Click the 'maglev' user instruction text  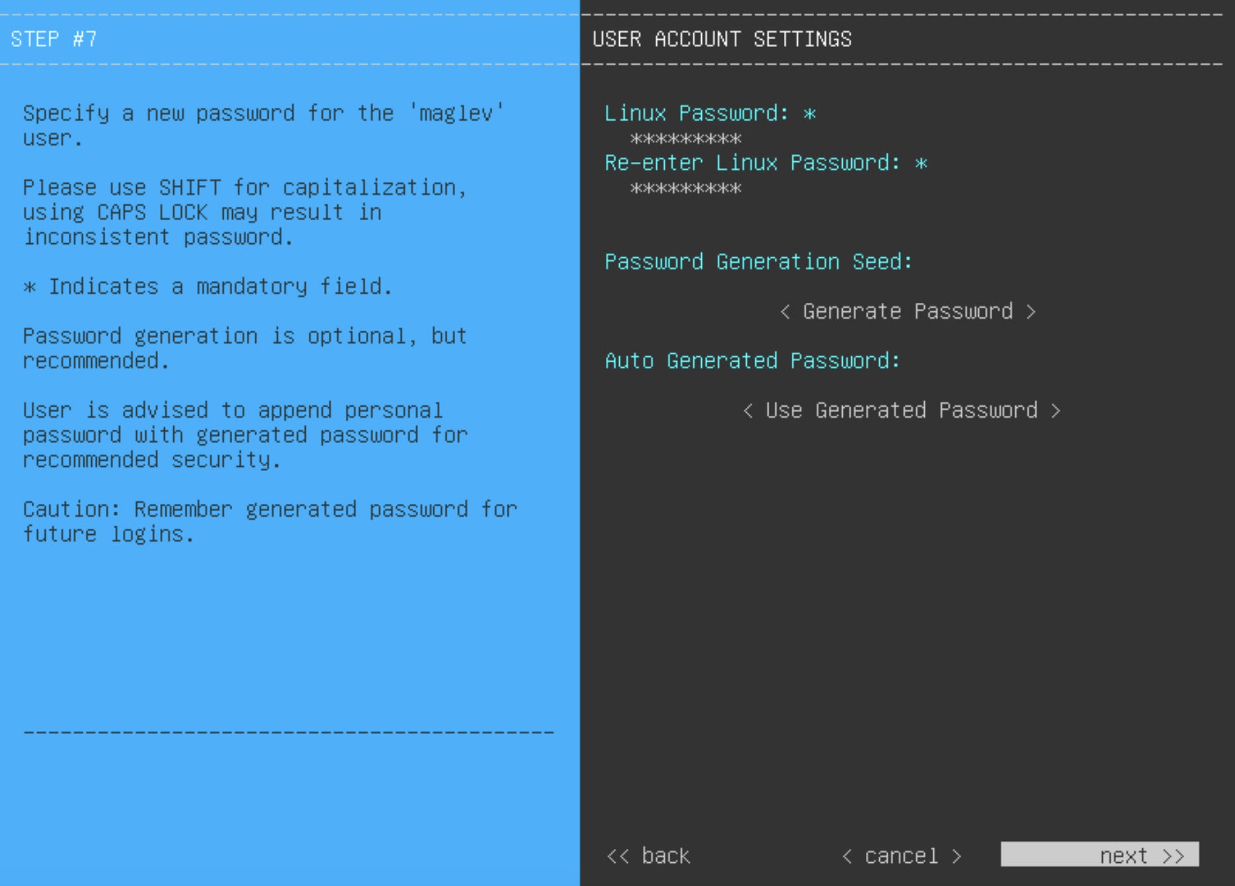tap(263, 126)
